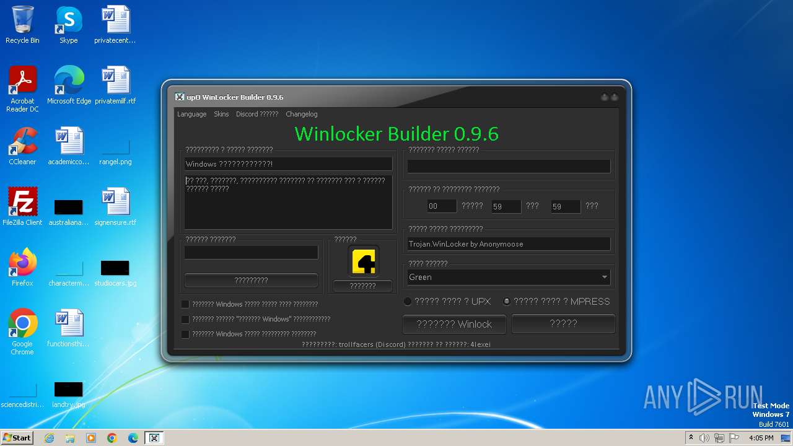The height and width of the screenshot is (446, 793).
Task: Open the Language menu
Action: [191, 114]
